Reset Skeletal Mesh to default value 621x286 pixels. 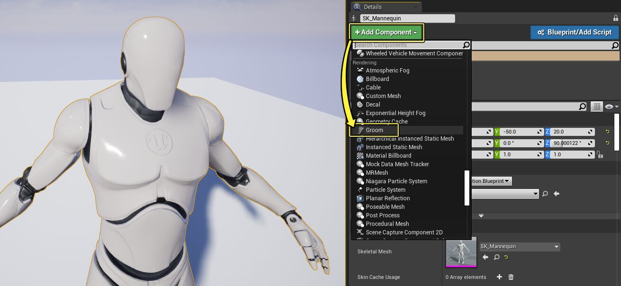506,257
